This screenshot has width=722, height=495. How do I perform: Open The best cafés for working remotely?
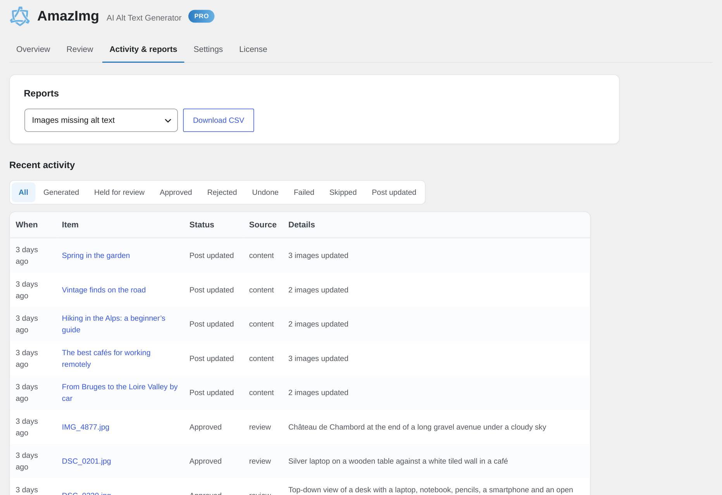[x=106, y=358]
